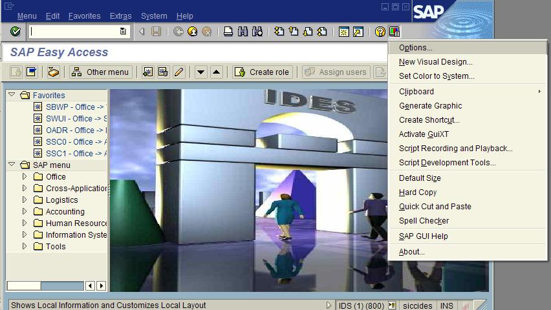The height and width of the screenshot is (310, 551).
Task: Choose New Visual Design... entry
Action: pos(468,62)
